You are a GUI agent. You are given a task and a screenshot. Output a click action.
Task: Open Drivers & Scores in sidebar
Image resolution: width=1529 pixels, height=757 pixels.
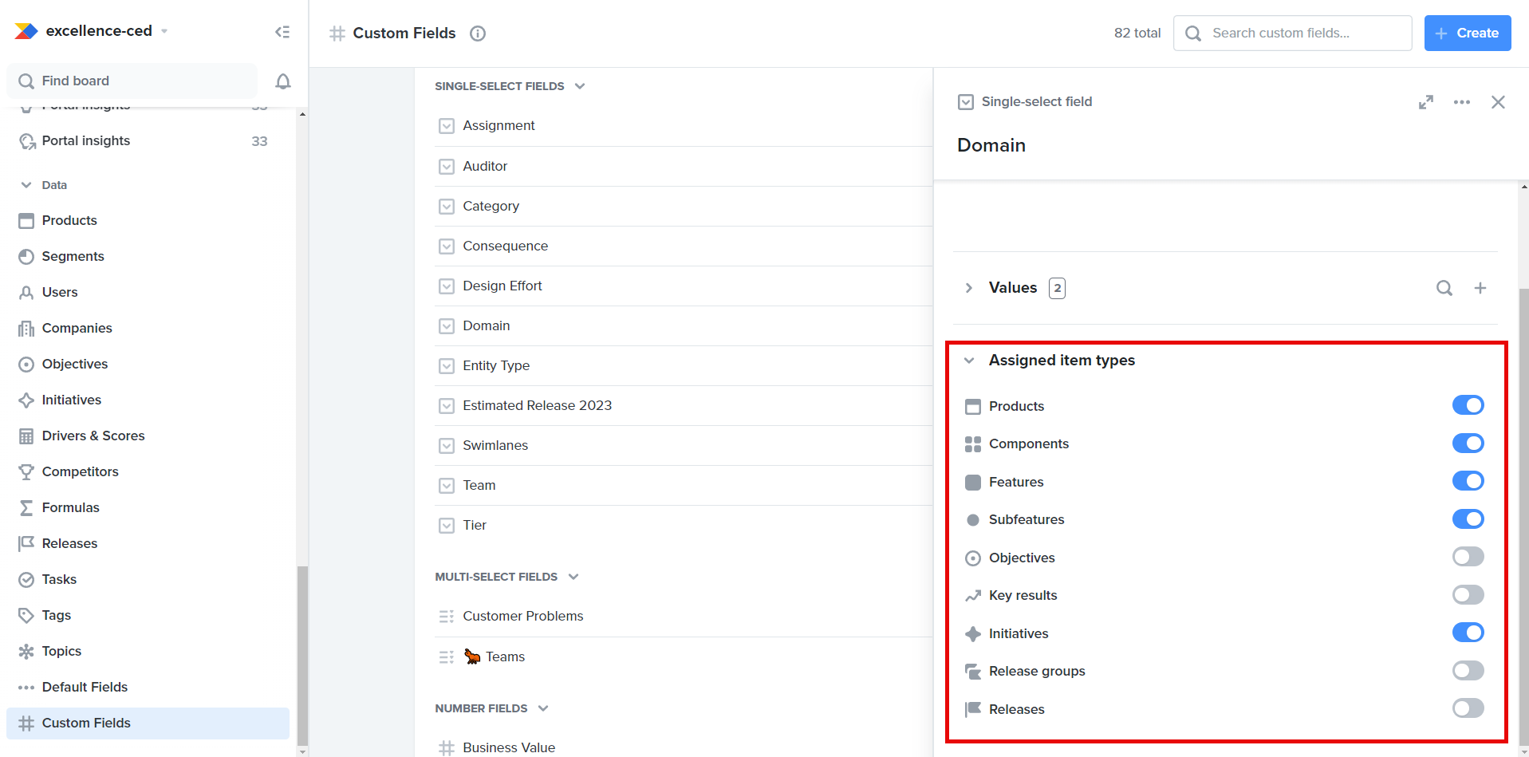tap(93, 436)
